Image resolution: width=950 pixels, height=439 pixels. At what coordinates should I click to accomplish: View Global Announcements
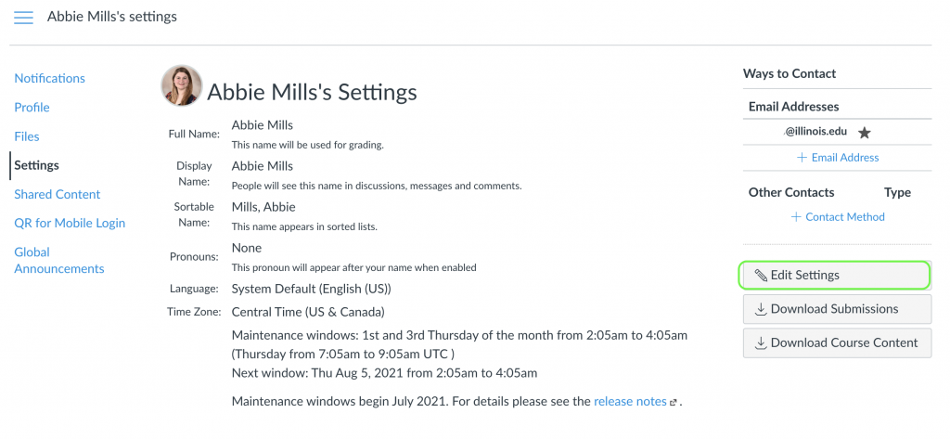(x=58, y=261)
